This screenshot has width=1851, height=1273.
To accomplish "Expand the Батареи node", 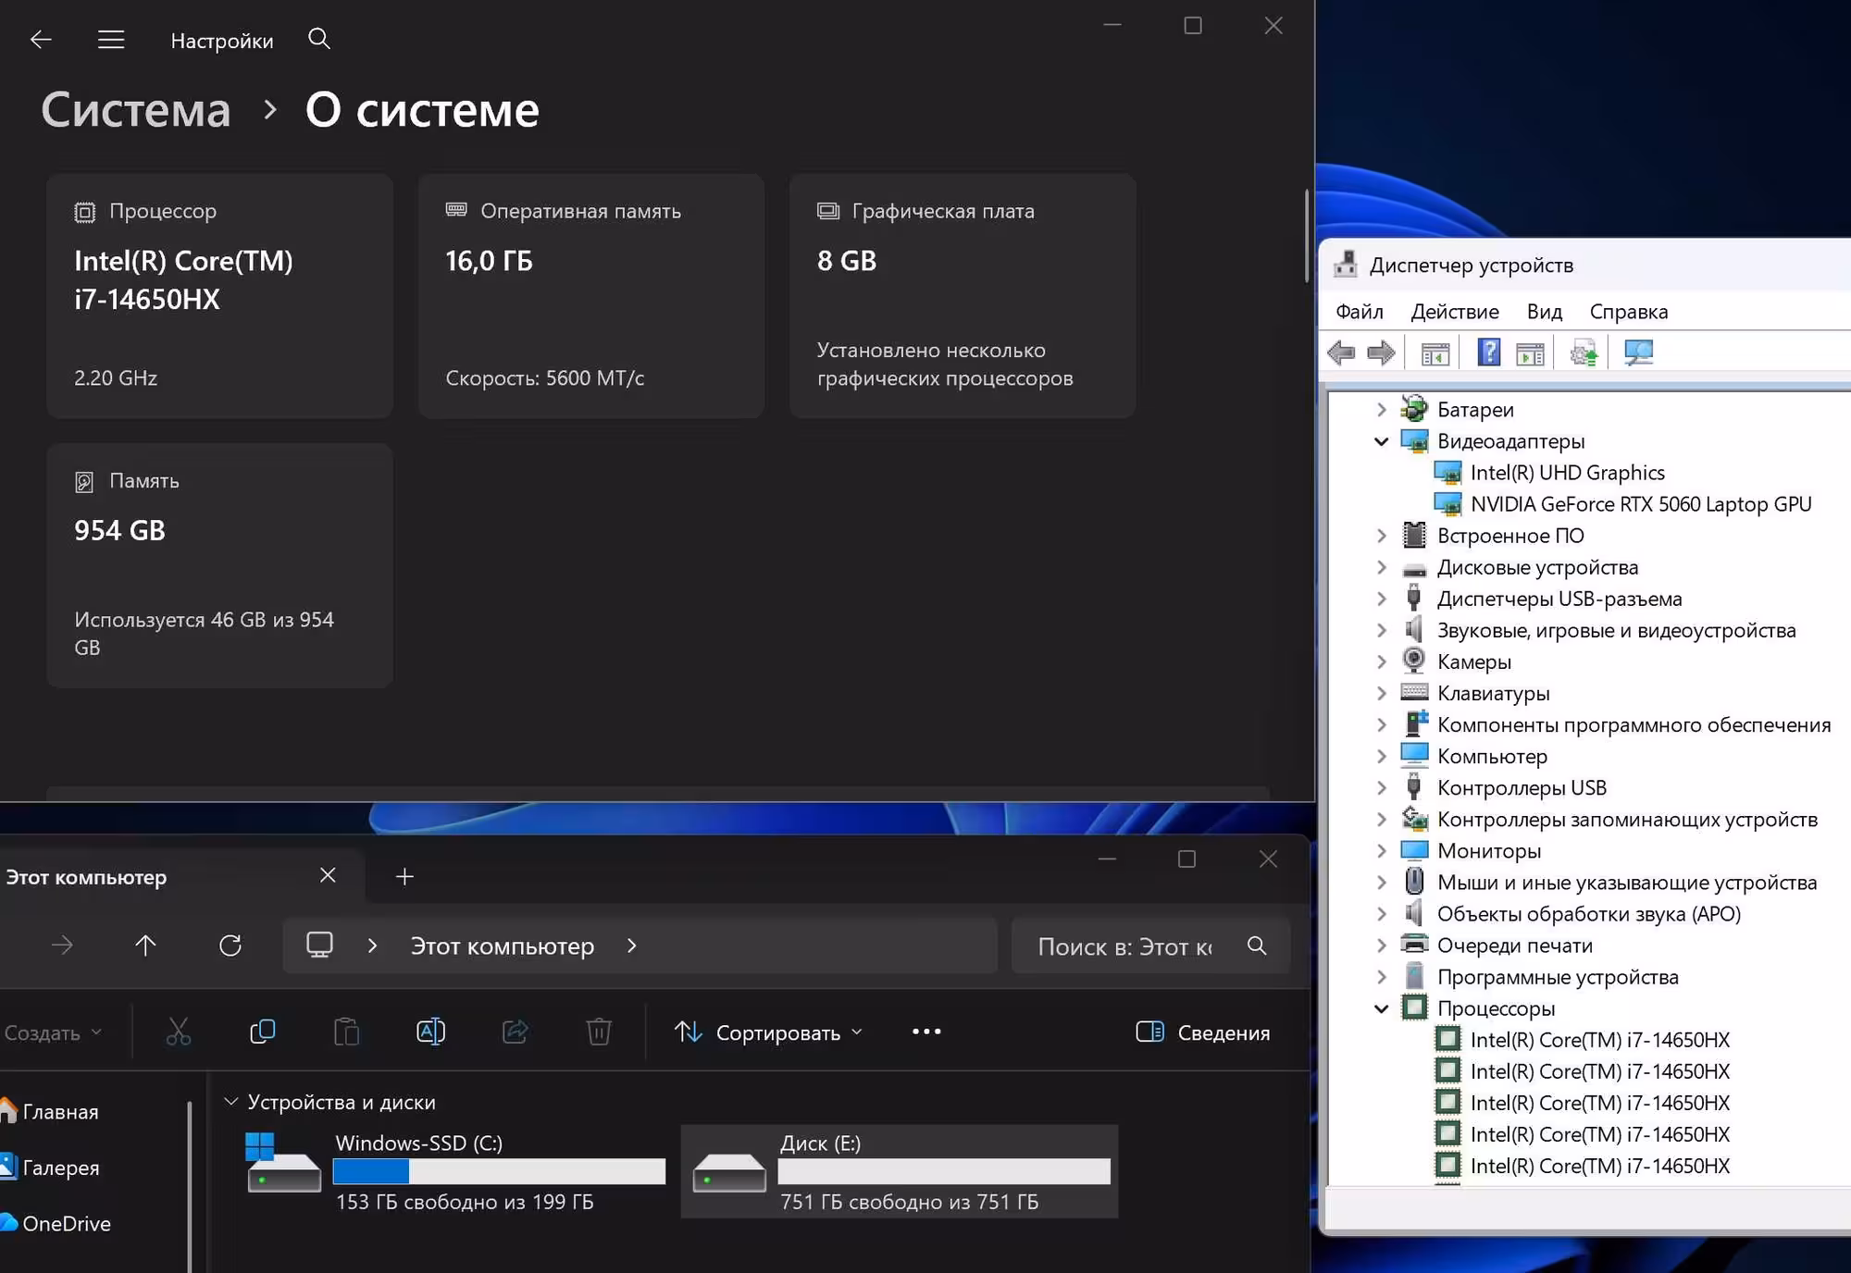I will pyautogui.click(x=1381, y=409).
